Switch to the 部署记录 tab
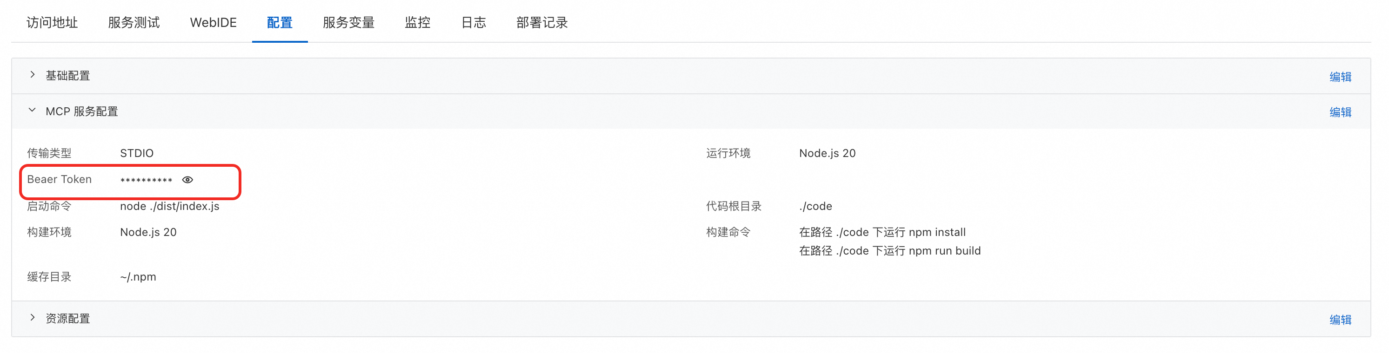Image resolution: width=1389 pixels, height=353 pixels. point(542,23)
